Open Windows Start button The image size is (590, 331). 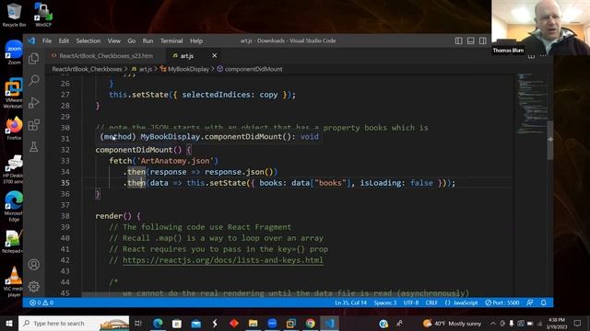[x=8, y=323]
